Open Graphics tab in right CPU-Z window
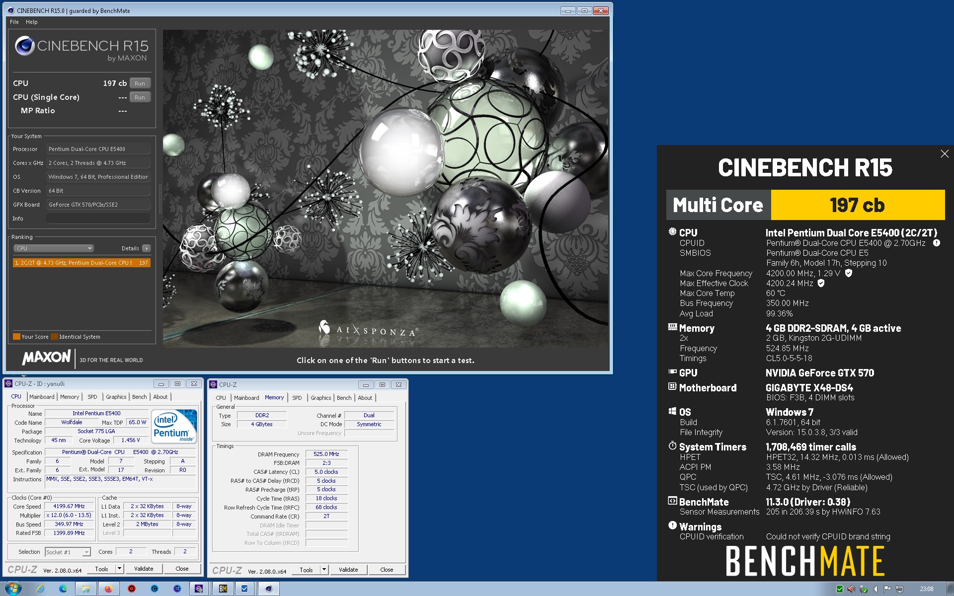Image resolution: width=954 pixels, height=596 pixels. click(x=321, y=398)
